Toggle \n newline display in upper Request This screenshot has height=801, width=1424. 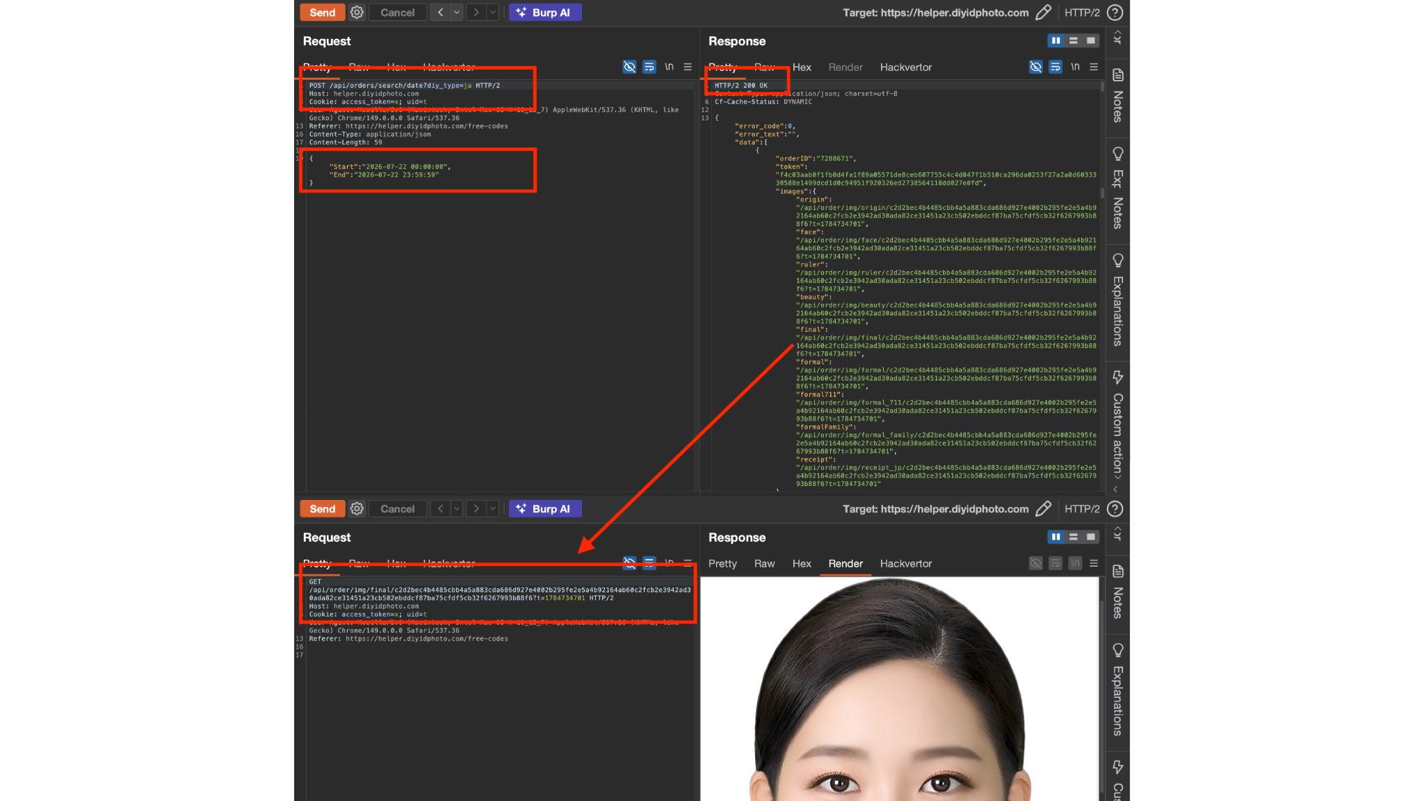(x=669, y=67)
